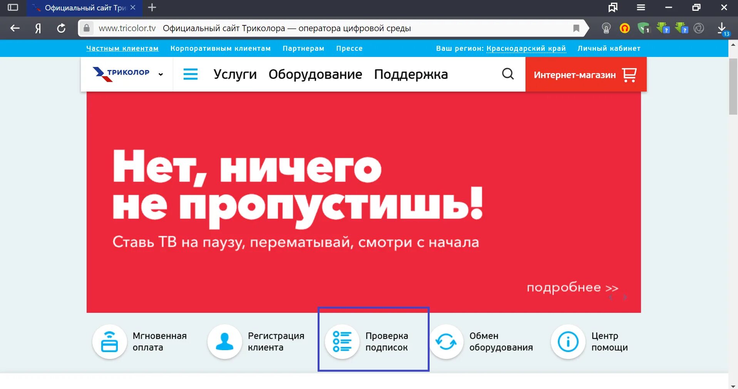This screenshot has width=738, height=389.
Task: Open Корпоративным клиентам section
Action: click(x=221, y=48)
